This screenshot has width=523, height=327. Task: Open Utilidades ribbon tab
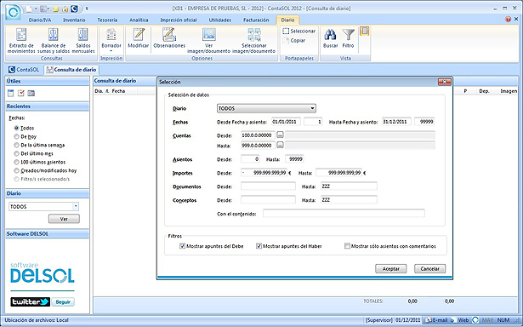click(219, 20)
